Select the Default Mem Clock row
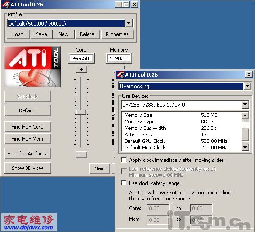 [x=182, y=148]
